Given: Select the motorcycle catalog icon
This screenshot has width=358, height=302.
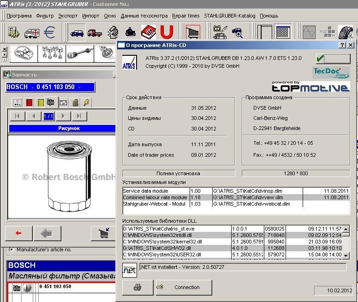Looking at the screenshot, I should click(131, 32).
